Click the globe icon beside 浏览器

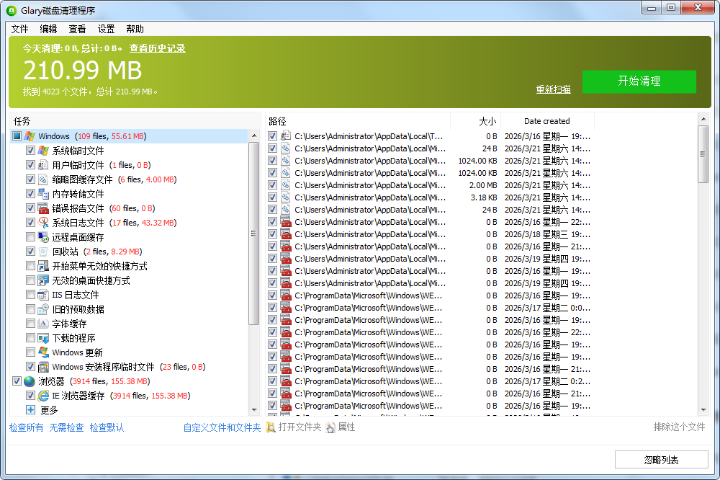click(29, 381)
